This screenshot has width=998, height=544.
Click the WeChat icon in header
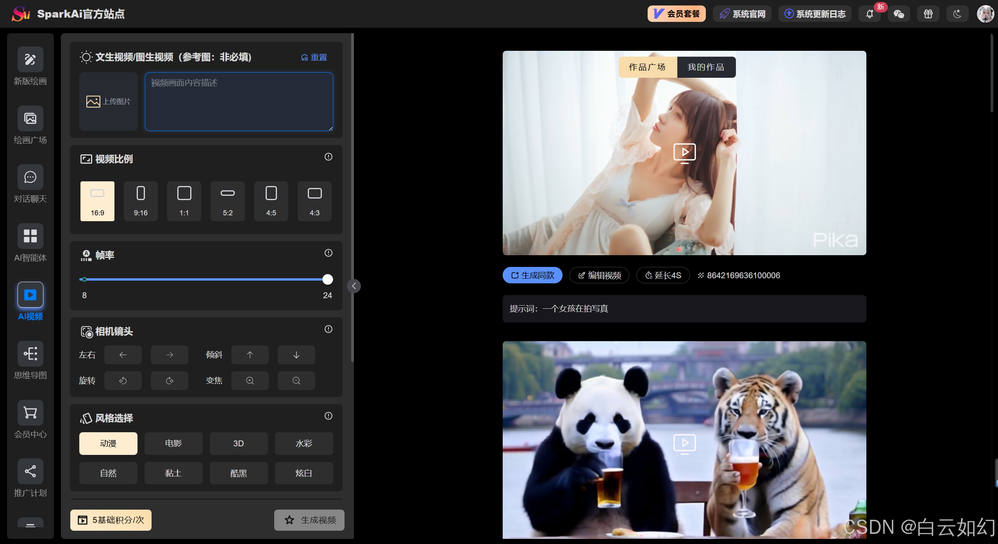pos(899,14)
